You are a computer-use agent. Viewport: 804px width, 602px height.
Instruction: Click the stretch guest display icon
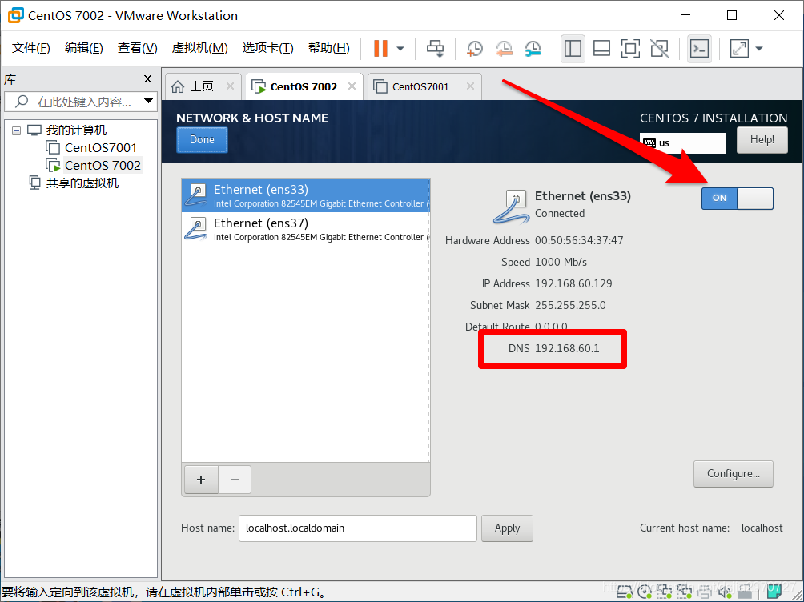(x=739, y=49)
